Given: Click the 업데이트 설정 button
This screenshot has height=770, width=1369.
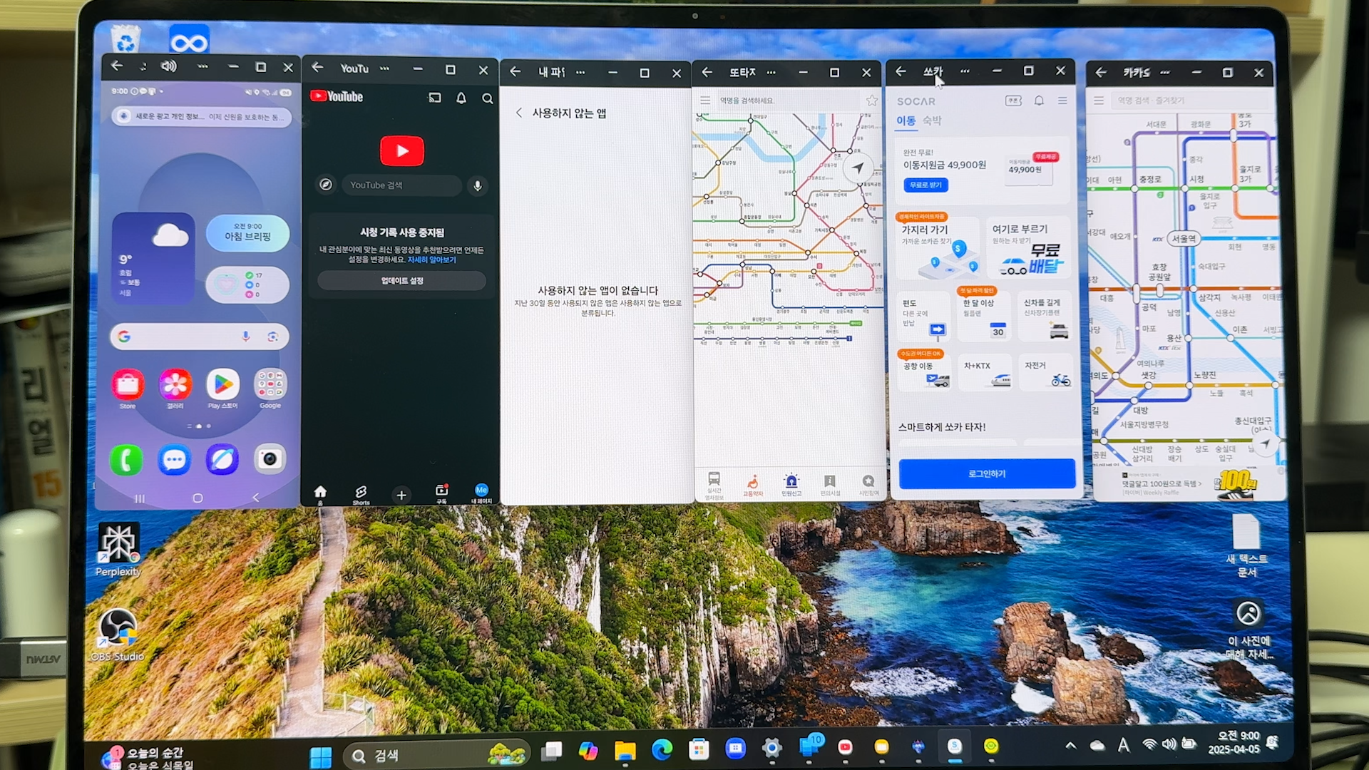Looking at the screenshot, I should tap(402, 281).
